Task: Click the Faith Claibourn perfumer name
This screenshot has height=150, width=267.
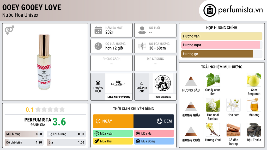Action: pyautogui.click(x=163, y=97)
